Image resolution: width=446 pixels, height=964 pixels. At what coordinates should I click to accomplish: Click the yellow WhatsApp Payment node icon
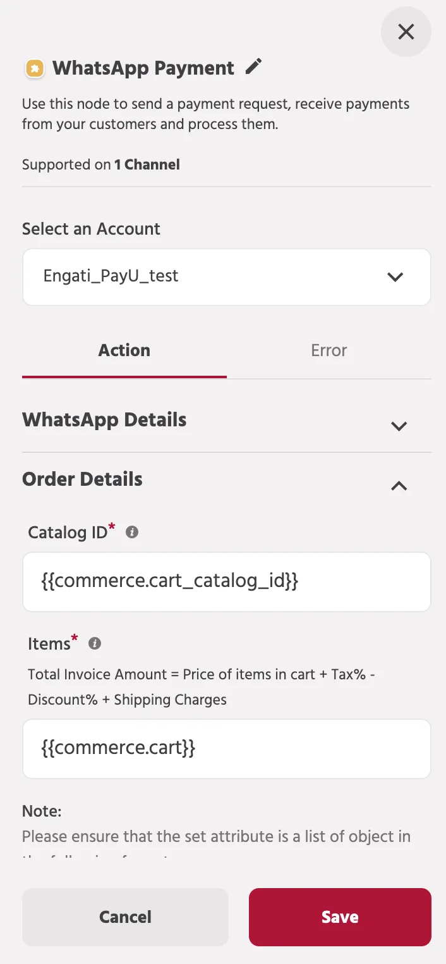point(35,68)
